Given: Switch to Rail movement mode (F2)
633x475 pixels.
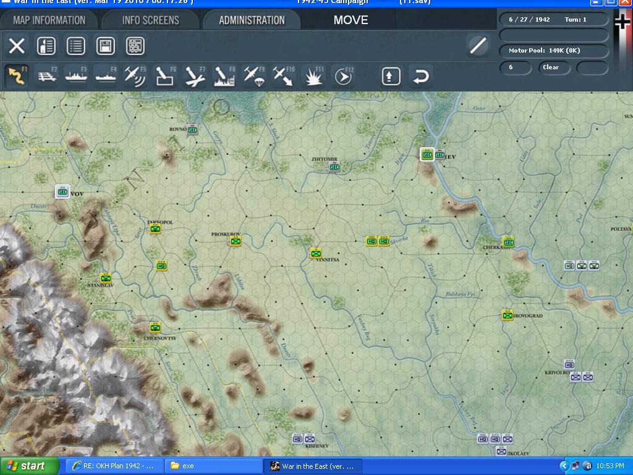Looking at the screenshot, I should pos(47,76).
